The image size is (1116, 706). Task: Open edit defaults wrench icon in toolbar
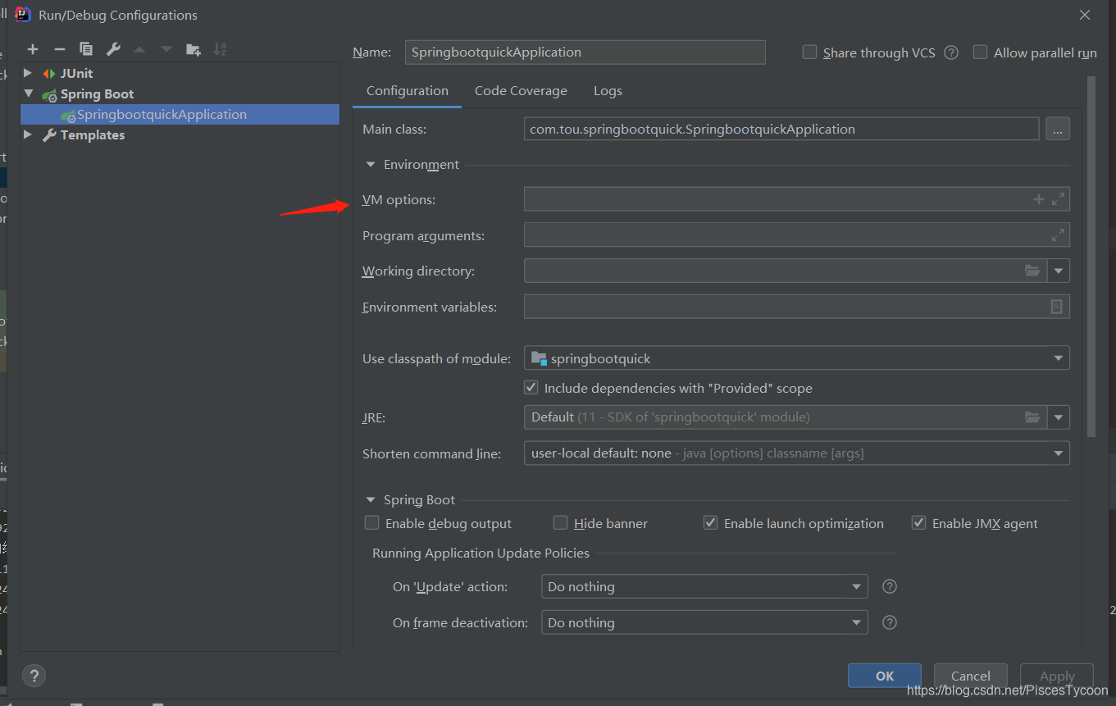point(113,49)
